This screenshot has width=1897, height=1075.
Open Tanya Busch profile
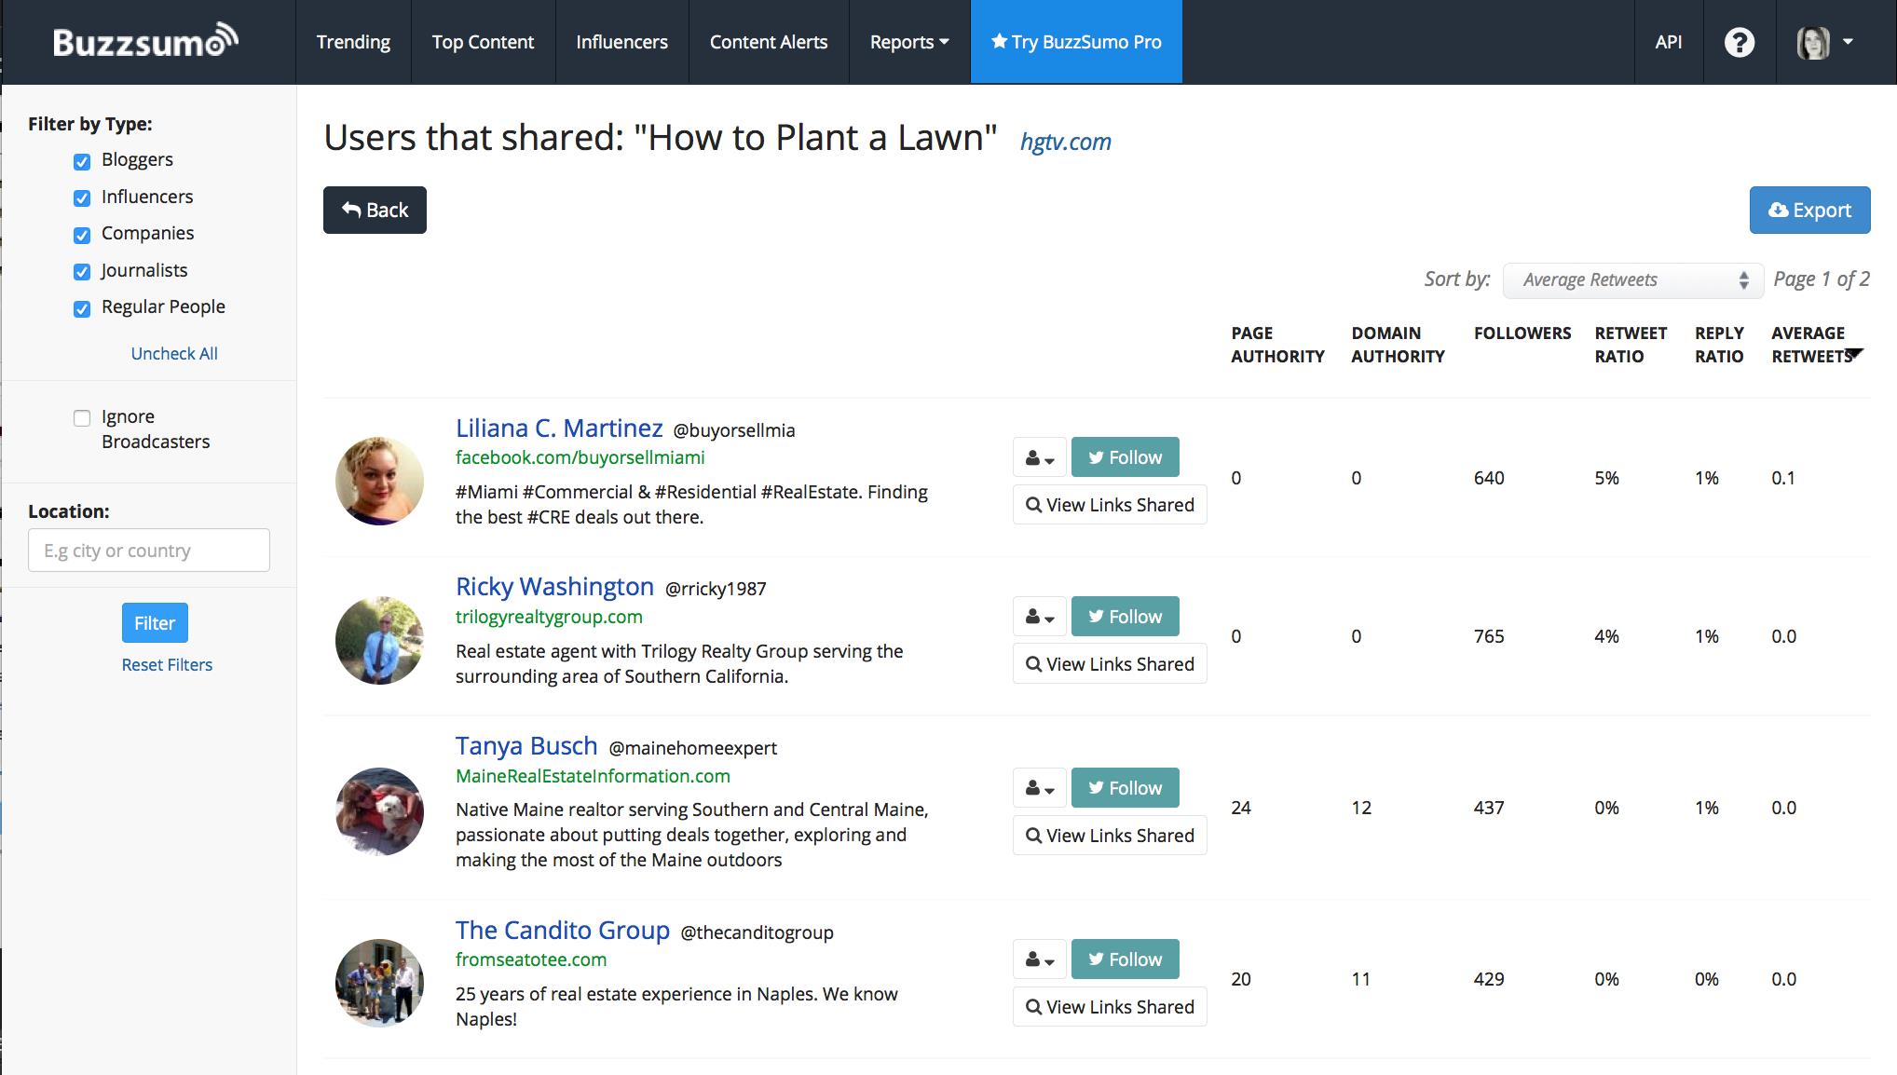pos(526,746)
